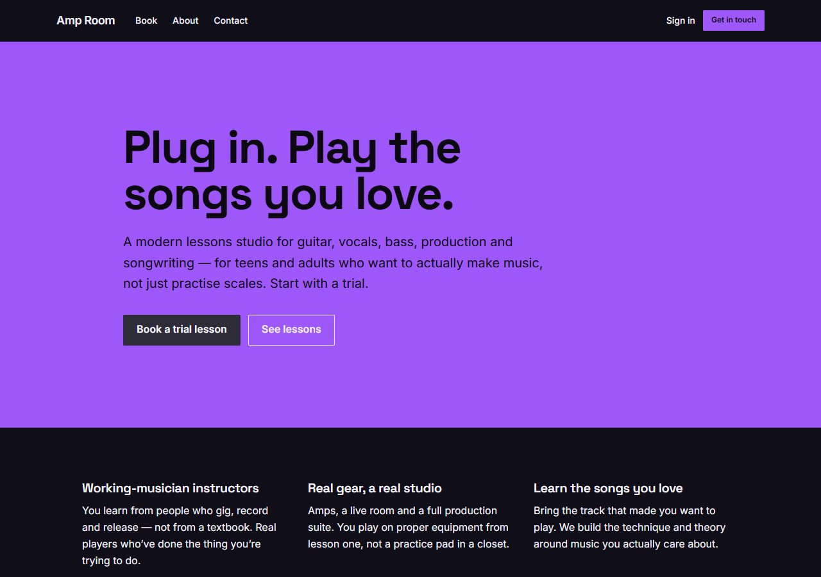Viewport: 821px width, 577px height.
Task: Click Sign in
Action: 681,21
